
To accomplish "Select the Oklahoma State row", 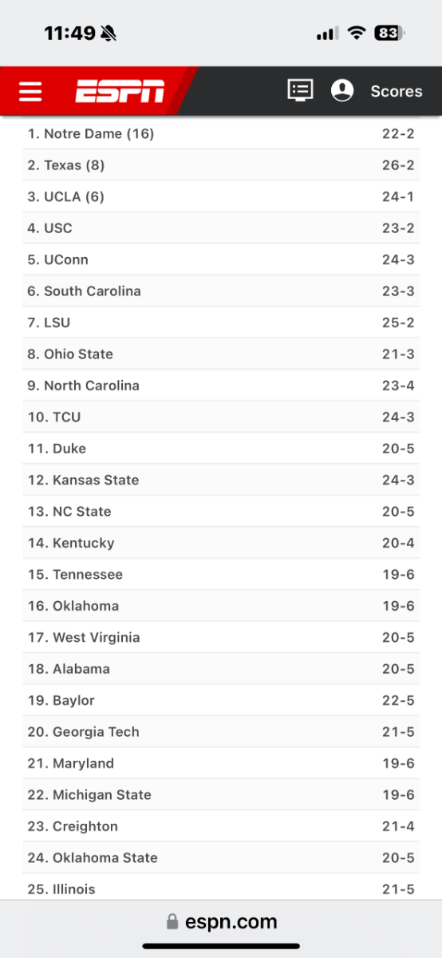I will tap(221, 857).
